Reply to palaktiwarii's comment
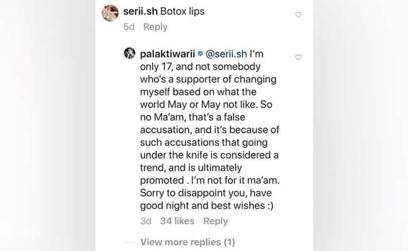Viewport: 408px width, 251px height. click(x=215, y=221)
